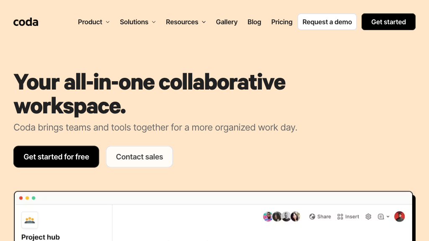Click the Get started for free button
This screenshot has height=241, width=429.
(56, 157)
